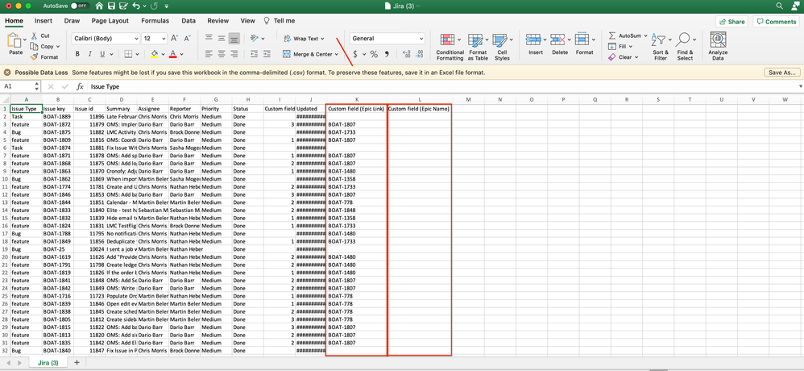
Task: Open the Data ribbon tab
Action: [x=189, y=21]
